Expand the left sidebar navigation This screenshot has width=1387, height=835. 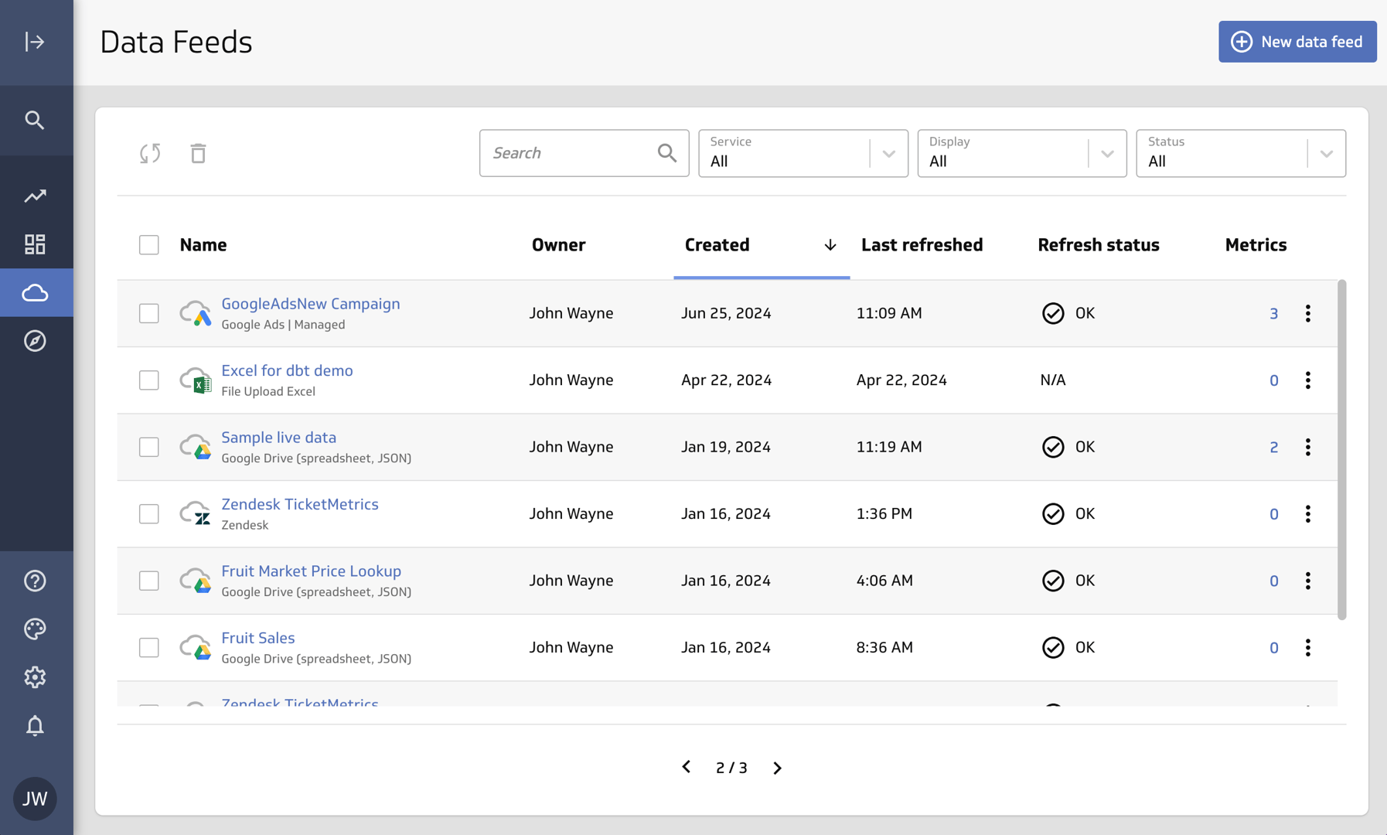click(35, 42)
